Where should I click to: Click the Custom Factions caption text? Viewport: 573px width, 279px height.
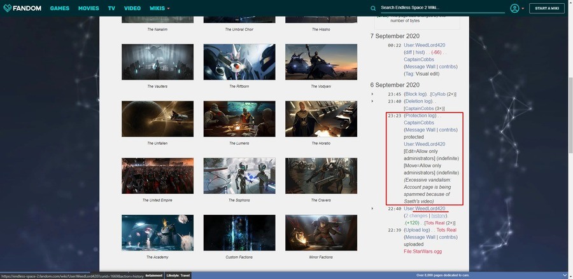tap(239, 257)
